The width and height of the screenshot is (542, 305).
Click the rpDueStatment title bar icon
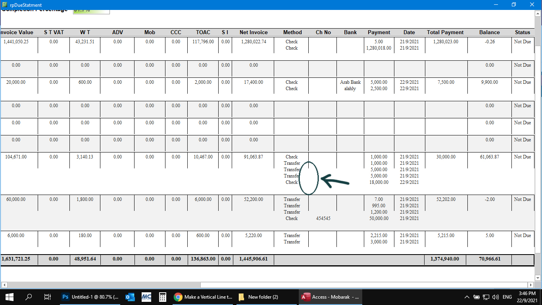tap(4, 5)
